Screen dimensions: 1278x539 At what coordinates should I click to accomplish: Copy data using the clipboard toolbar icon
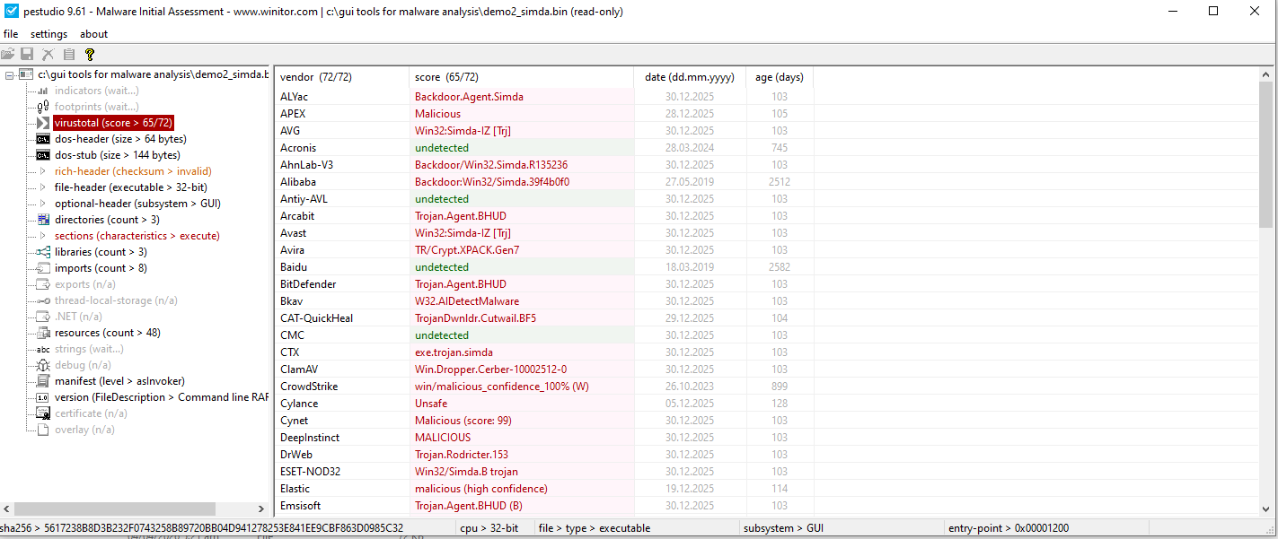[69, 54]
